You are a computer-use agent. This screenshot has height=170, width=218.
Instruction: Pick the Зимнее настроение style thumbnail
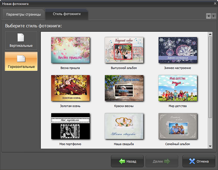coord(178,50)
